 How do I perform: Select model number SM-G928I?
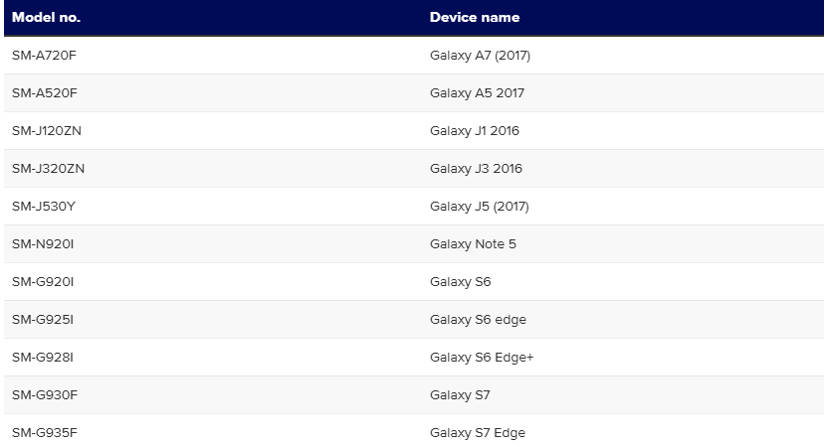click(x=43, y=358)
